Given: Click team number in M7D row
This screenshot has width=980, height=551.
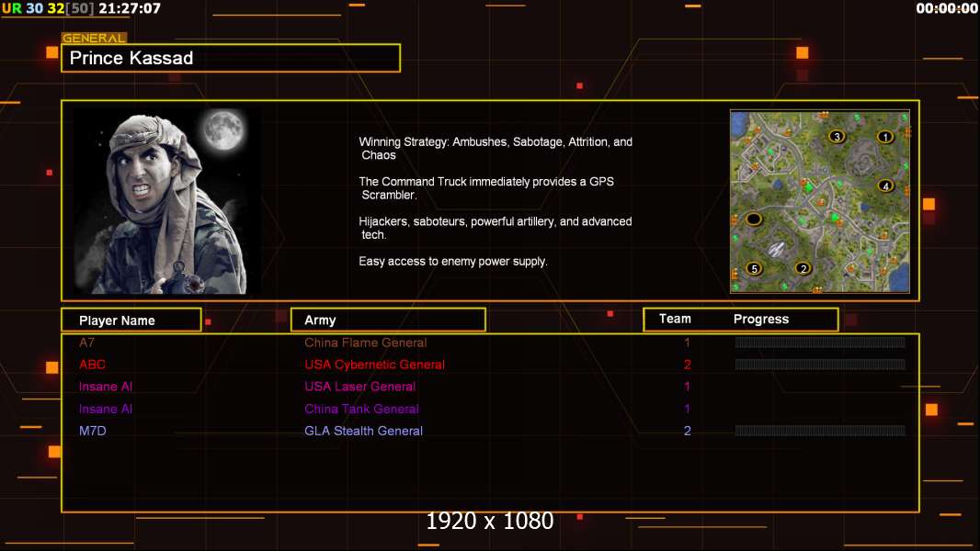Looking at the screenshot, I should [687, 431].
